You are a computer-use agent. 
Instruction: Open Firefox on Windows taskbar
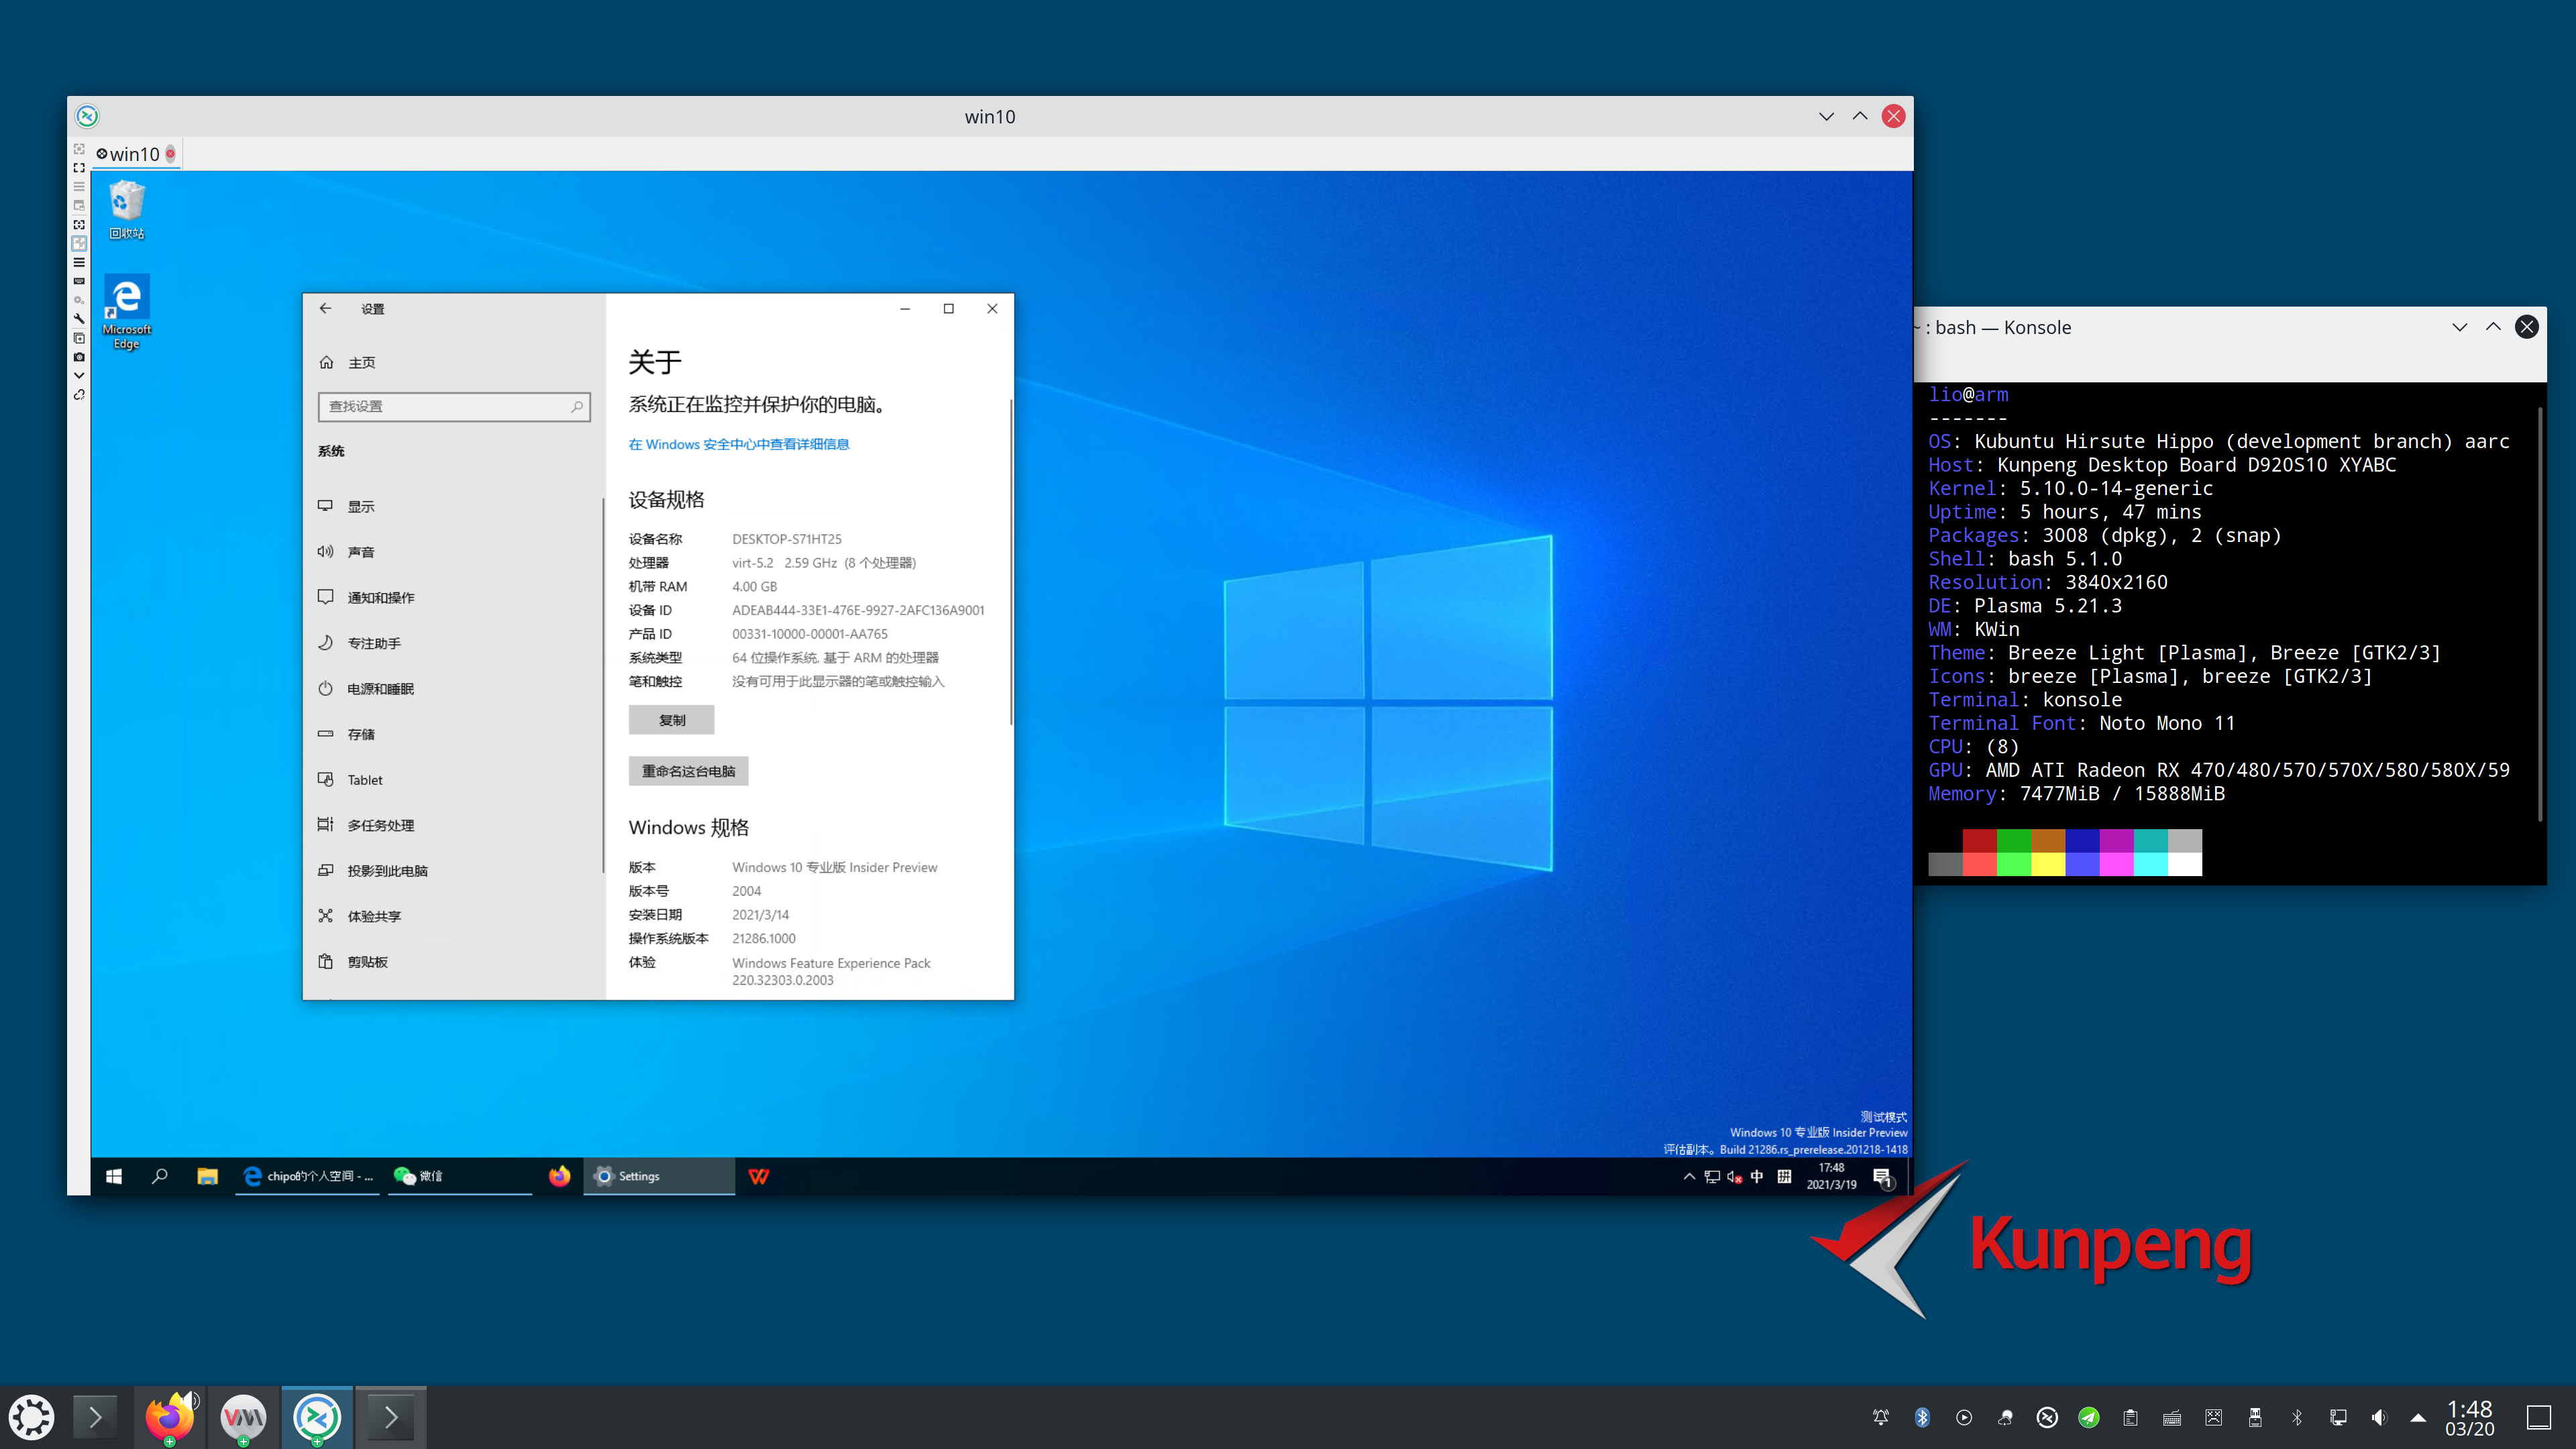pos(559,1176)
